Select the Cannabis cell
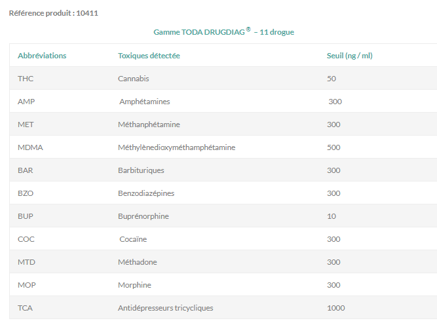The image size is (437, 325). tap(134, 79)
